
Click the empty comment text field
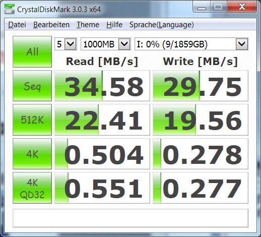[130, 218]
